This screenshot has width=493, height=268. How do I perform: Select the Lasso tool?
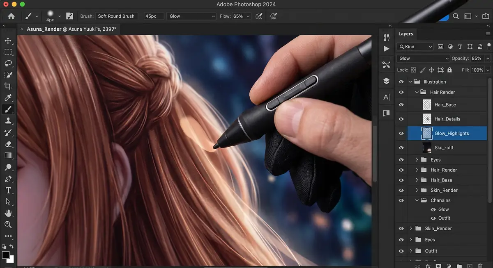click(x=8, y=64)
